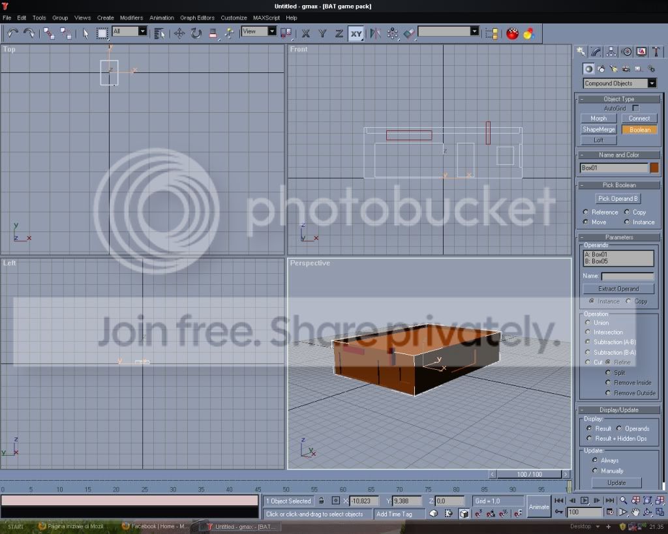668x534 pixels.
Task: Choose the Select Object arrow tool
Action: click(x=85, y=33)
